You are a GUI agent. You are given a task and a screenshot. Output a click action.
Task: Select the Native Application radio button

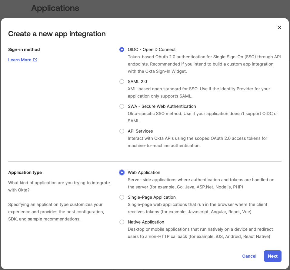[x=122, y=222]
